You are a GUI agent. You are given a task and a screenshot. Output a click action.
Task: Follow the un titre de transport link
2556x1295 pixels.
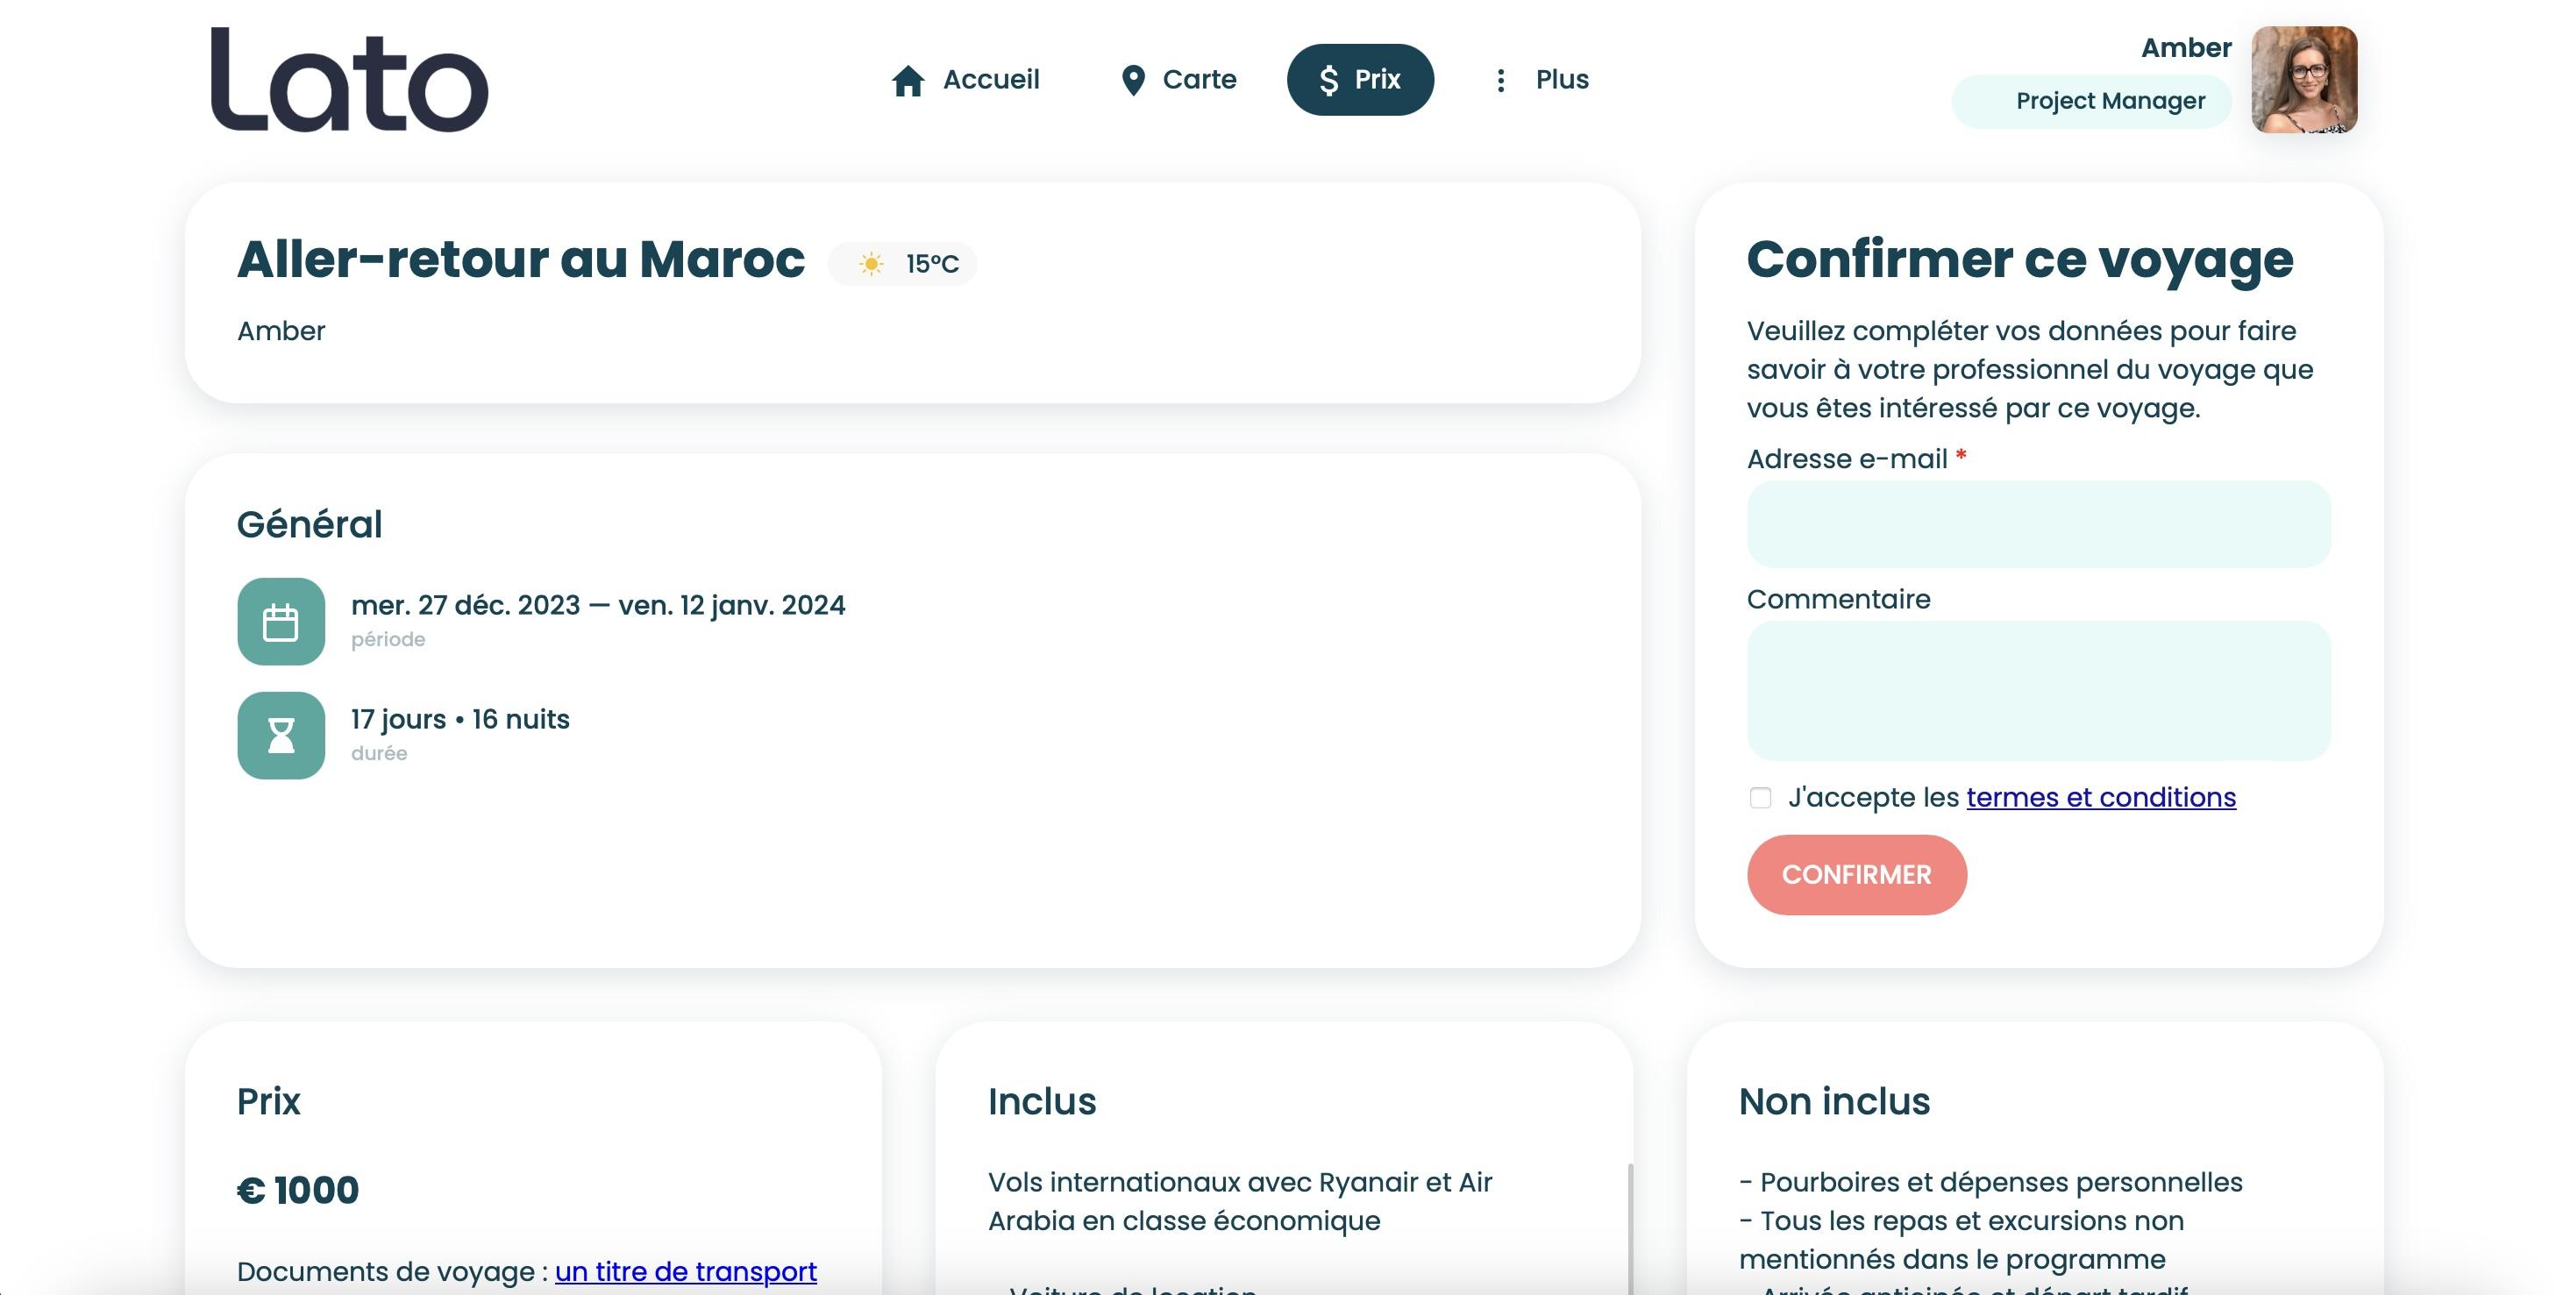tap(686, 1271)
